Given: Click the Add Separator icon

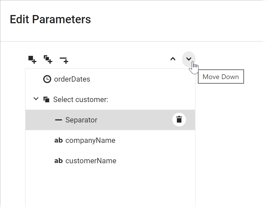Looking at the screenshot, I should (x=64, y=60).
